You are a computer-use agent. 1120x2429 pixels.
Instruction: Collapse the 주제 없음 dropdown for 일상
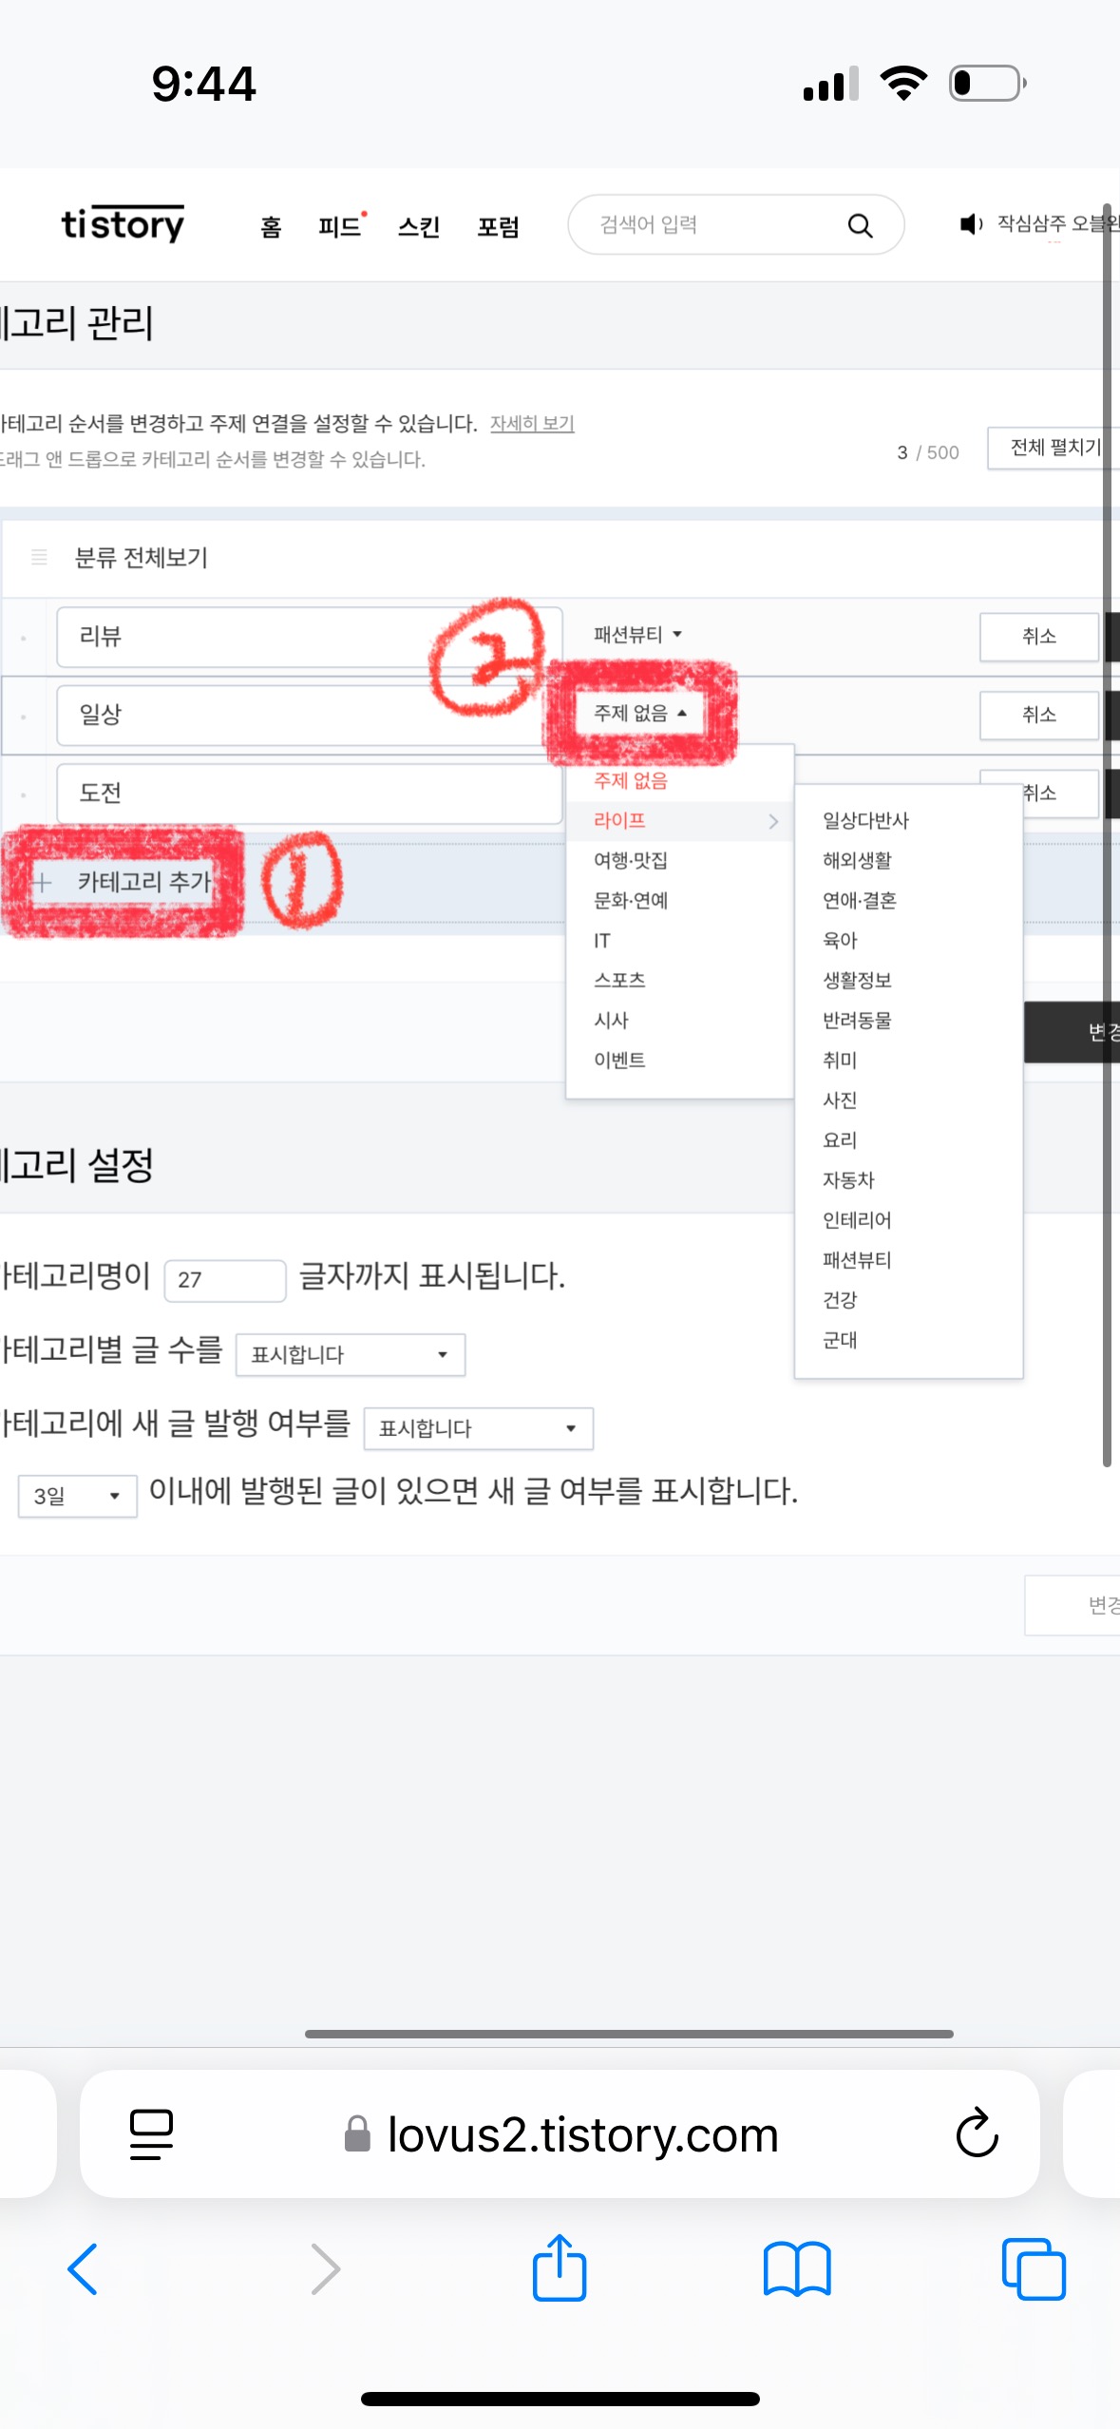[x=639, y=713]
